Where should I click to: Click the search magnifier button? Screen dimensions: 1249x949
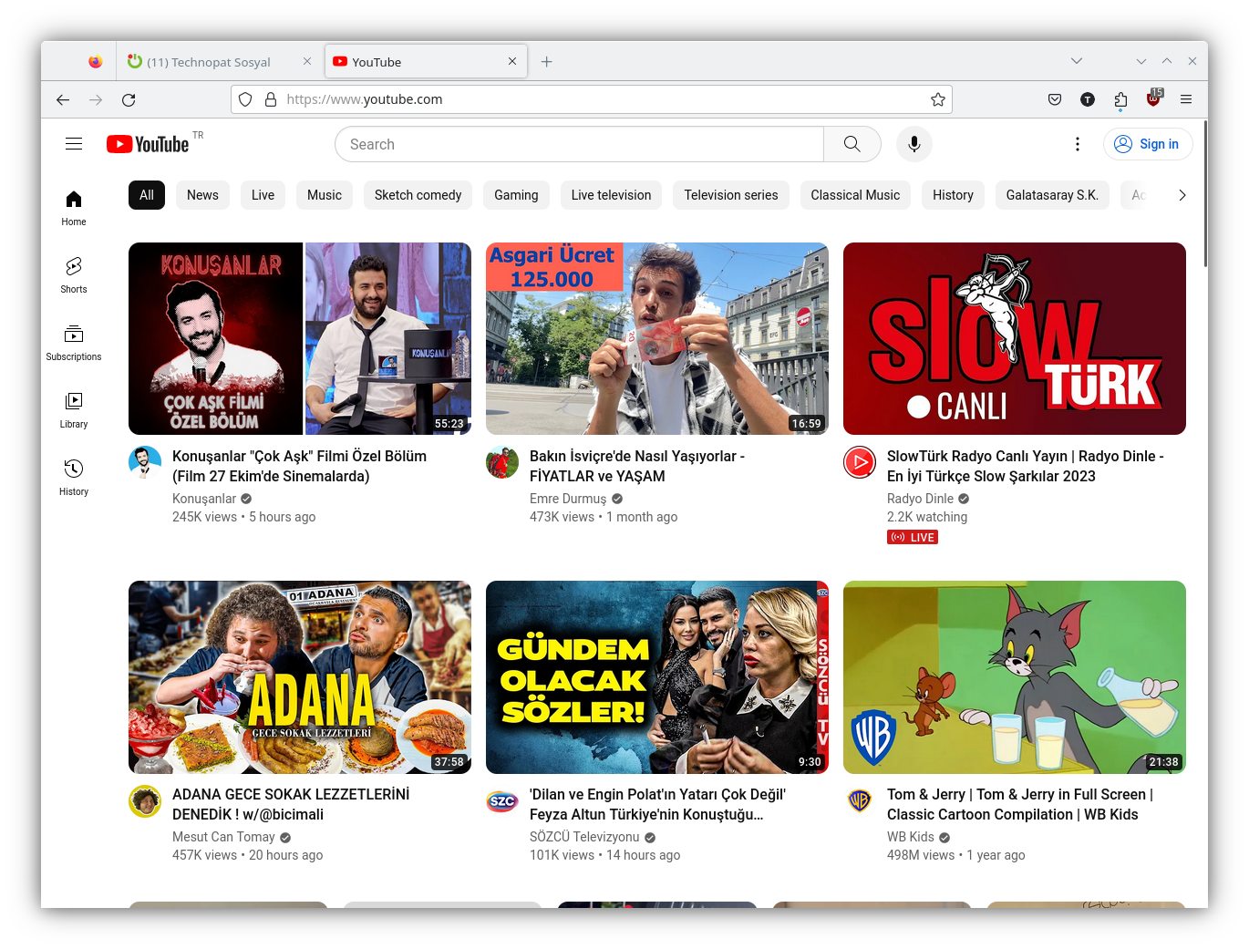(x=852, y=144)
